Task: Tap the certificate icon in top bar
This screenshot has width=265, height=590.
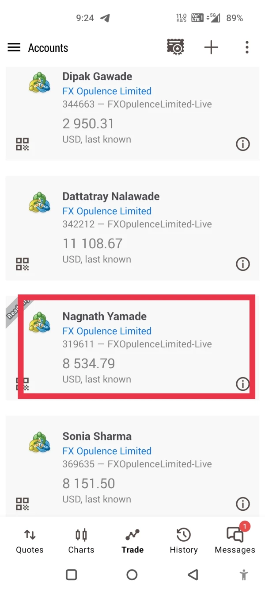Action: pyautogui.click(x=175, y=47)
